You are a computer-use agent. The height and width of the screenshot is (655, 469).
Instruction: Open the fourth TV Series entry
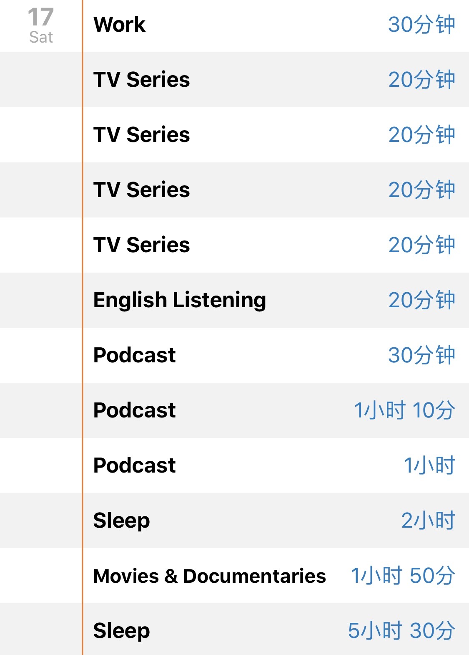pos(276,245)
